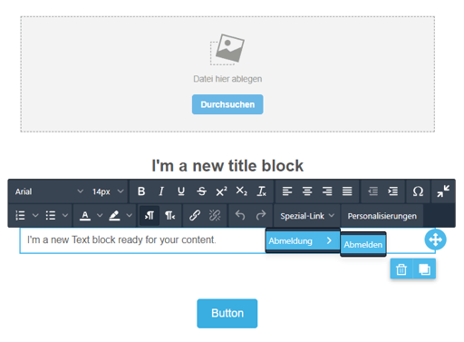The width and height of the screenshot is (464, 342).
Task: Open the Abmeldung submenu entry
Action: (x=303, y=241)
